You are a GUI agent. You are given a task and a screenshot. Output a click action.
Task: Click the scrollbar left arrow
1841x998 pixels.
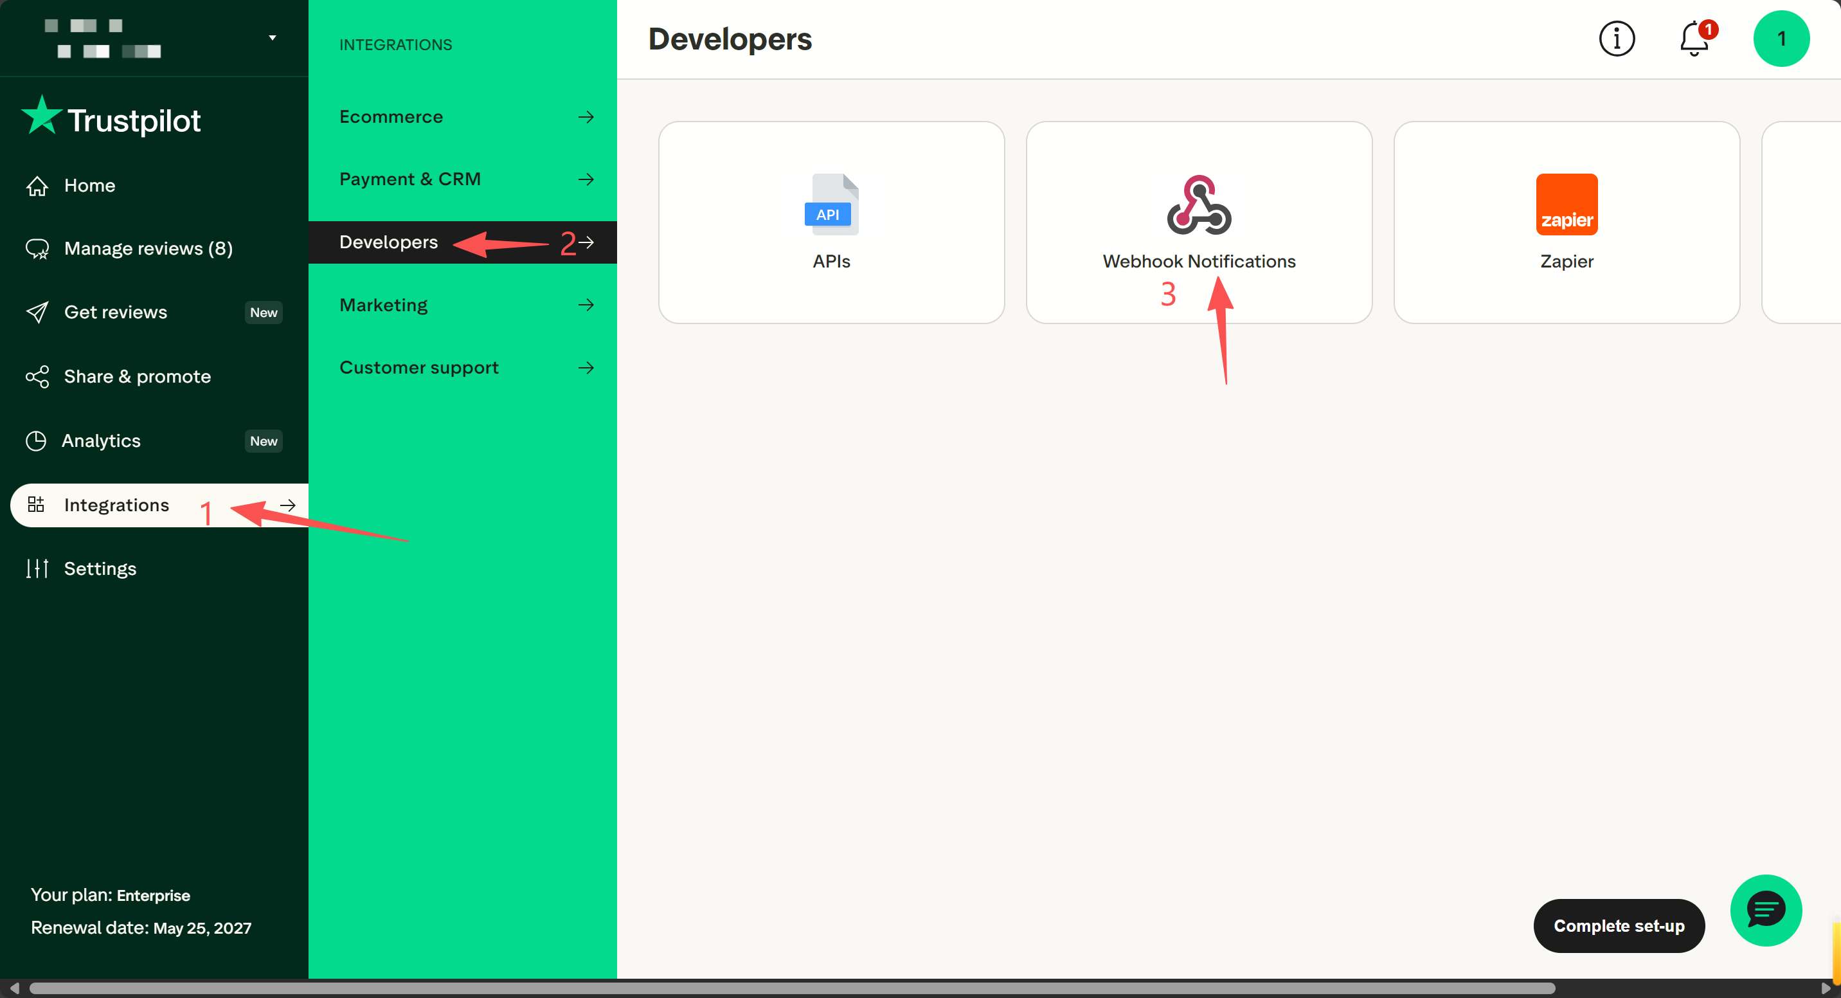(x=13, y=989)
